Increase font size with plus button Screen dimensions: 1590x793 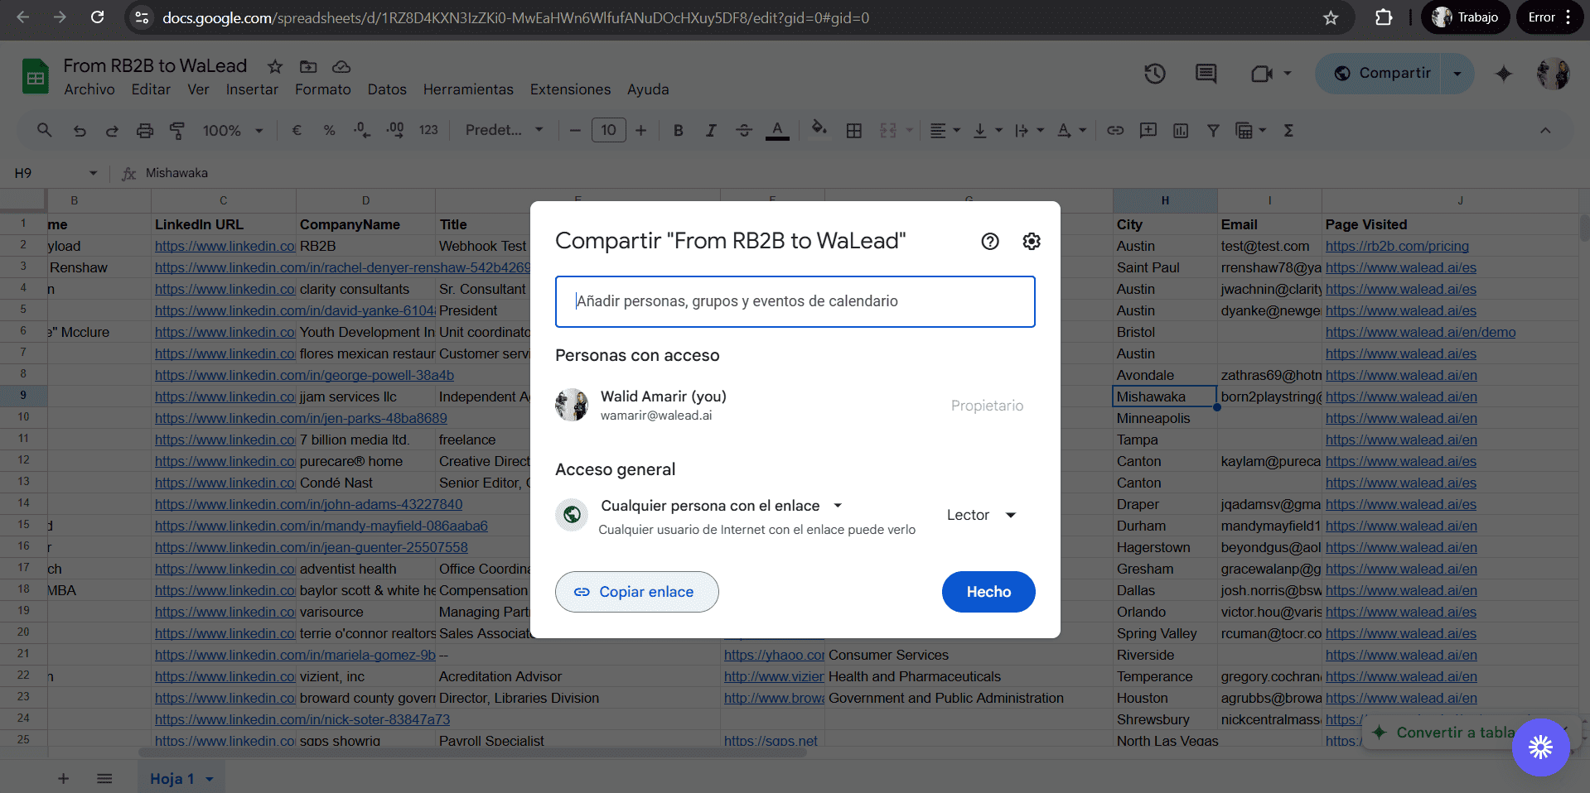click(x=641, y=130)
